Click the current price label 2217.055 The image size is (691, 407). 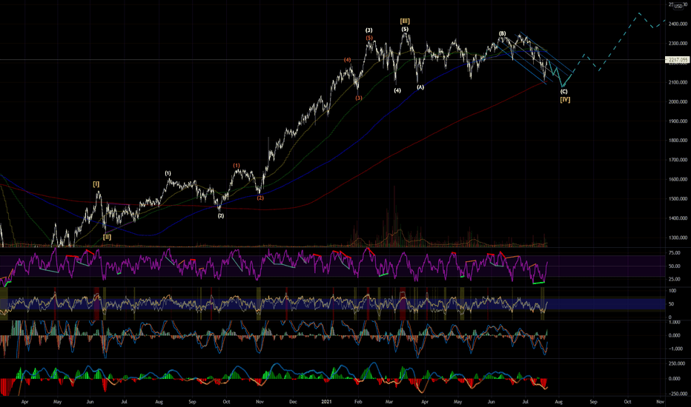pyautogui.click(x=677, y=60)
